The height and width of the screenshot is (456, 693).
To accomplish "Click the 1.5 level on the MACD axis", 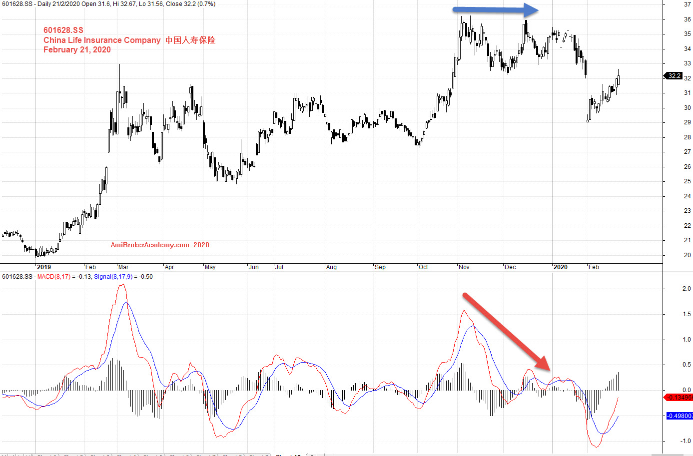I will [x=687, y=314].
